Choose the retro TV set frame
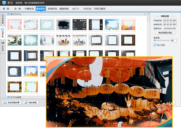The height and width of the screenshot is (128, 181). pyautogui.click(x=14, y=71)
